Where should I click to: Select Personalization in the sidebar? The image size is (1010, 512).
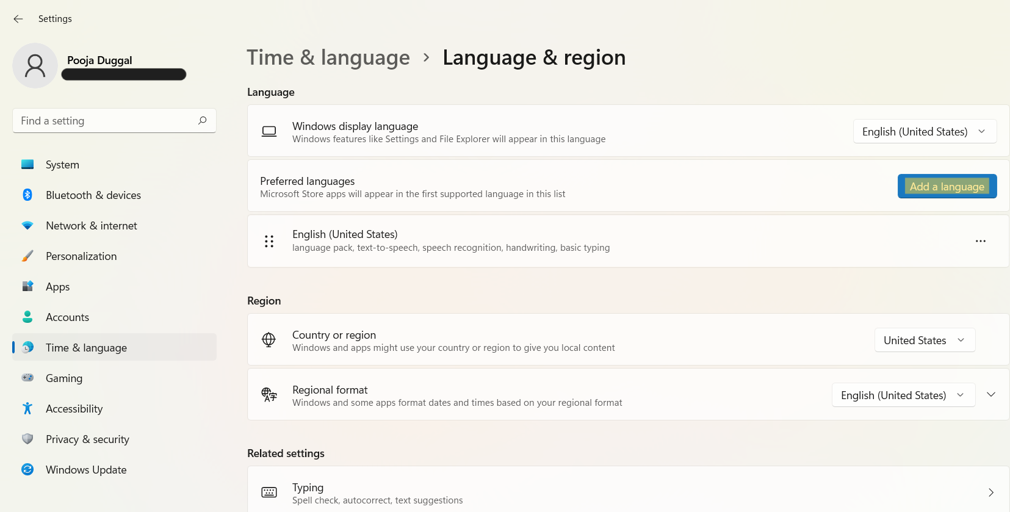(x=81, y=256)
